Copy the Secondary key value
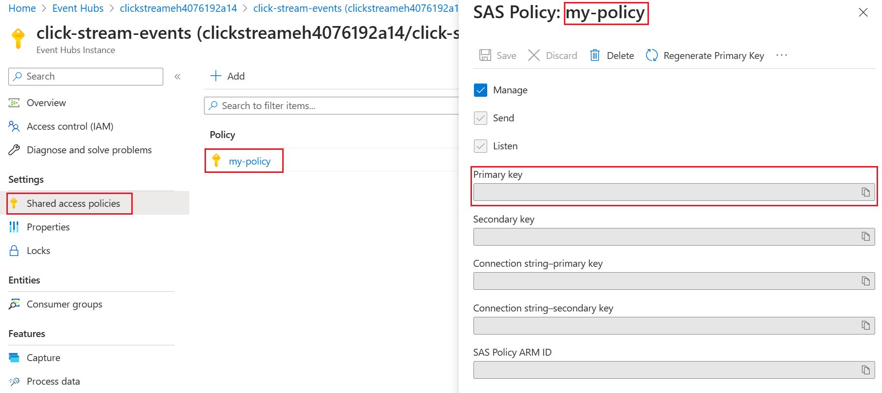 pyautogui.click(x=865, y=237)
